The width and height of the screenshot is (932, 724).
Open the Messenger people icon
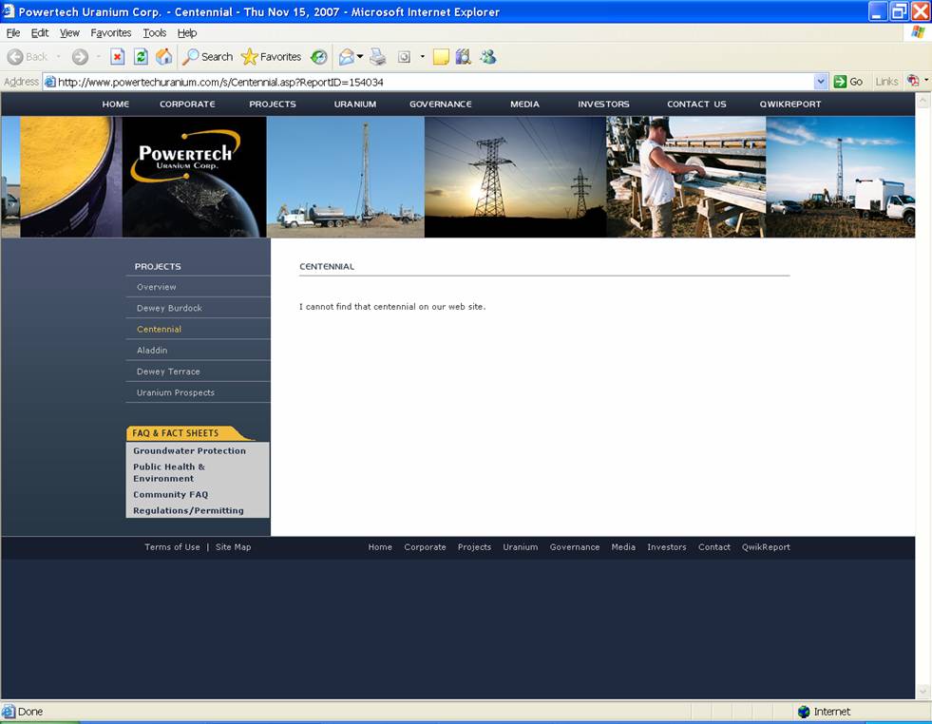(488, 57)
